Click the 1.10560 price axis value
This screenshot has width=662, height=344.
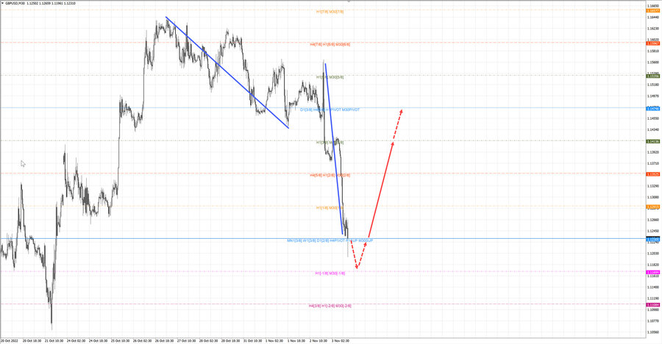(x=652, y=332)
